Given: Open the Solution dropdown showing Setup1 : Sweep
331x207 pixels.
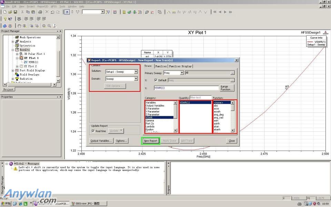Looking at the screenshot, I should point(136,72).
